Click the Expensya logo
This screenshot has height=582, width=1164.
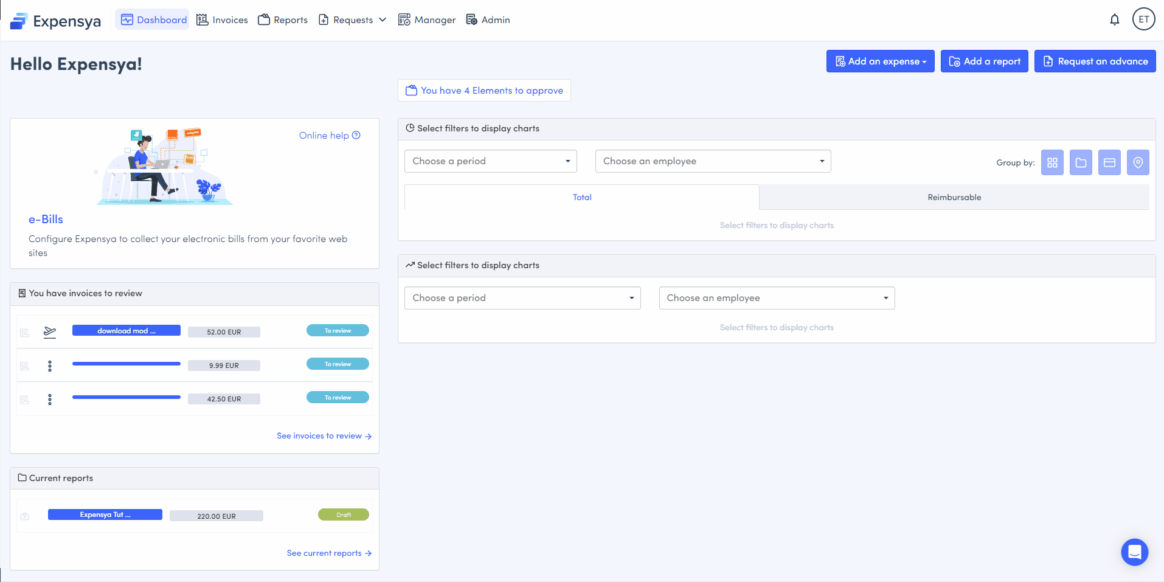pos(55,21)
